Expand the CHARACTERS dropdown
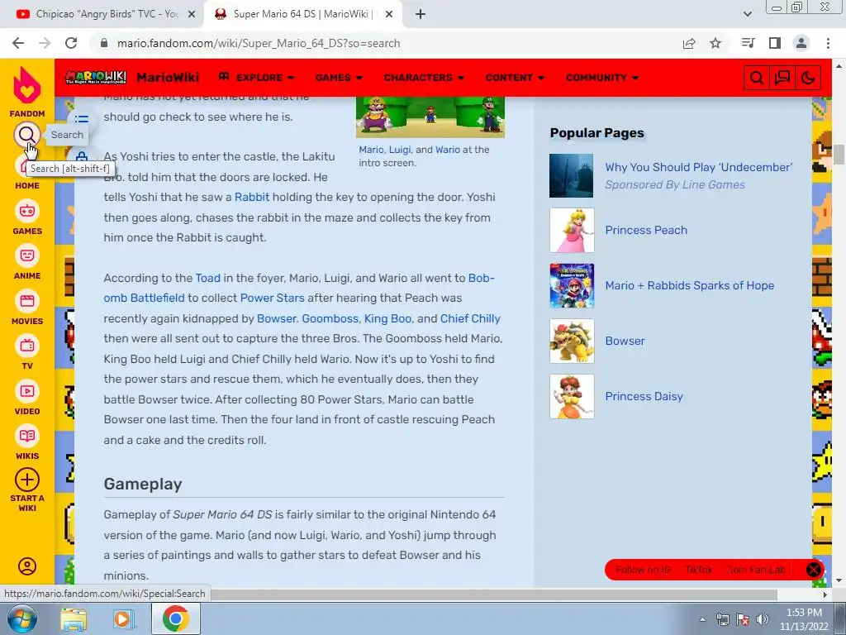This screenshot has width=846, height=635. click(424, 77)
